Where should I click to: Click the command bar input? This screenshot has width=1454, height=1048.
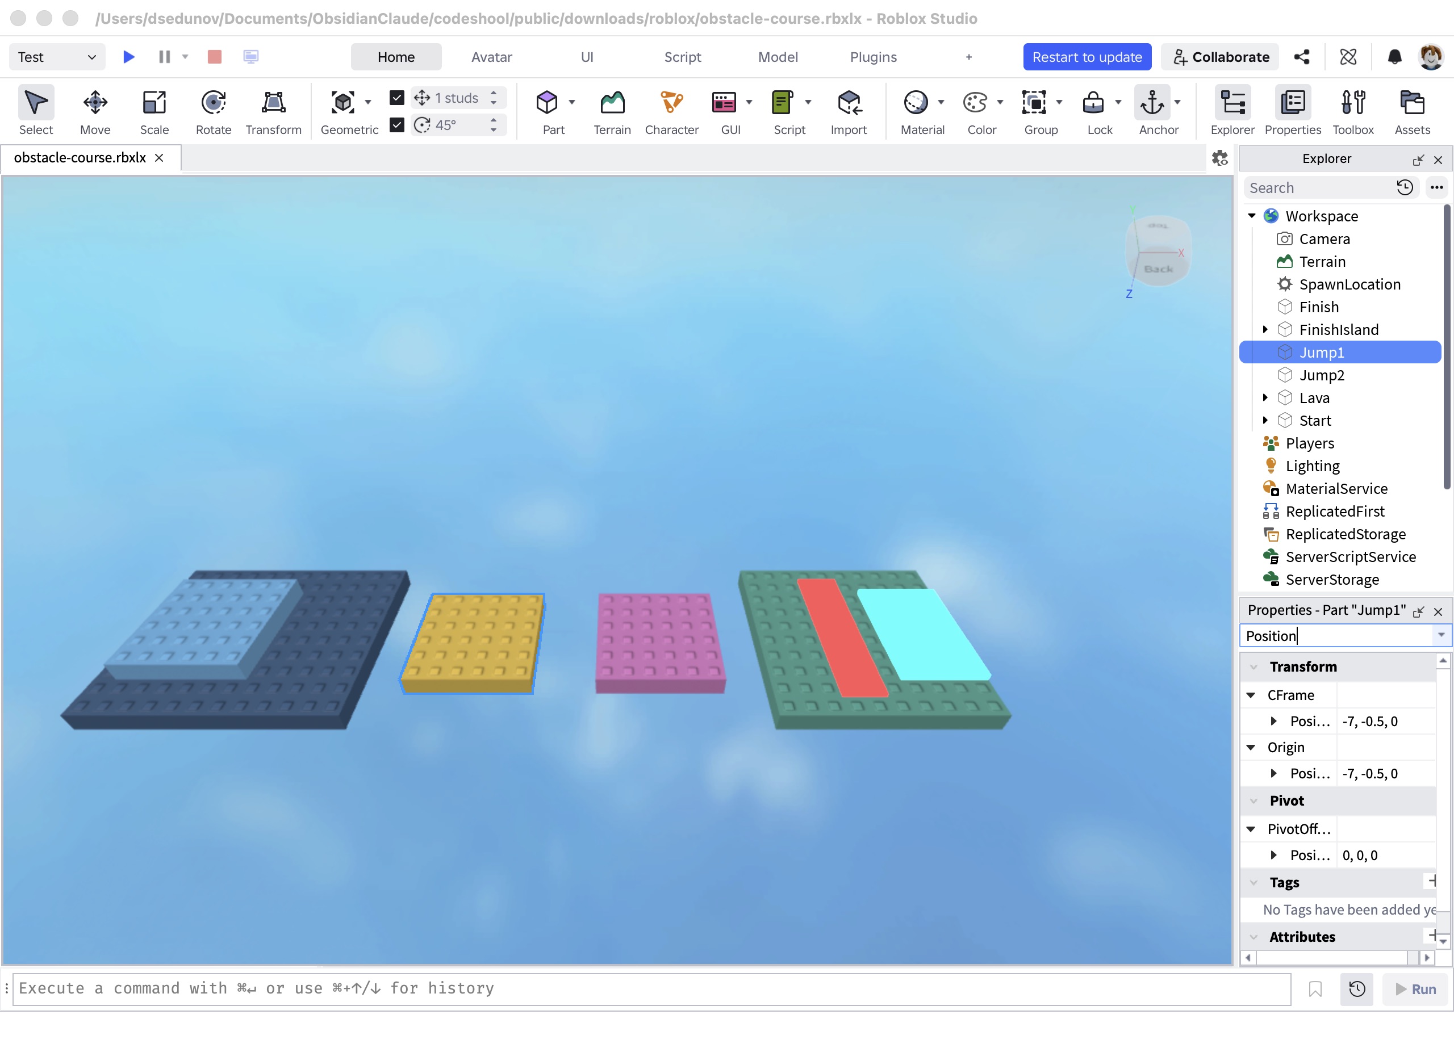(x=651, y=989)
